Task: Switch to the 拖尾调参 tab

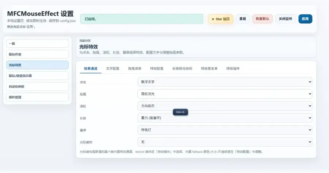Action: tap(135, 69)
